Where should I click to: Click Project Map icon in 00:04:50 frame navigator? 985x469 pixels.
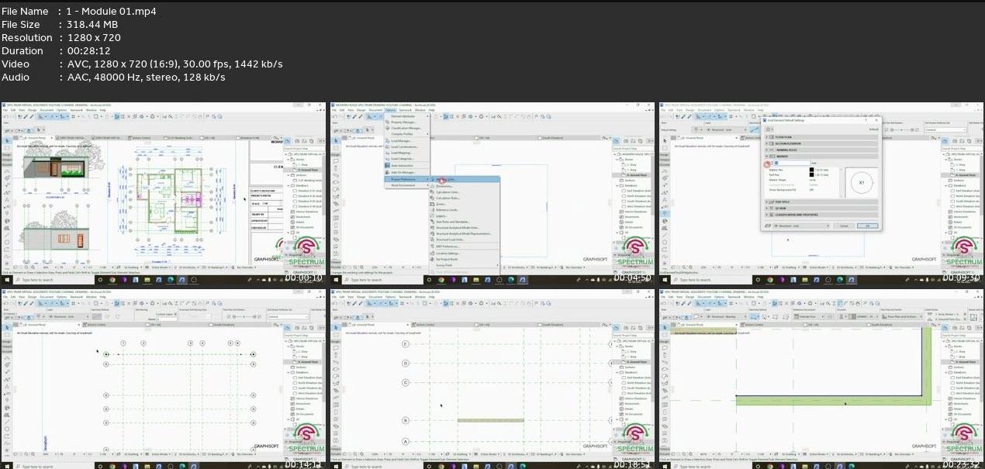click(x=616, y=141)
